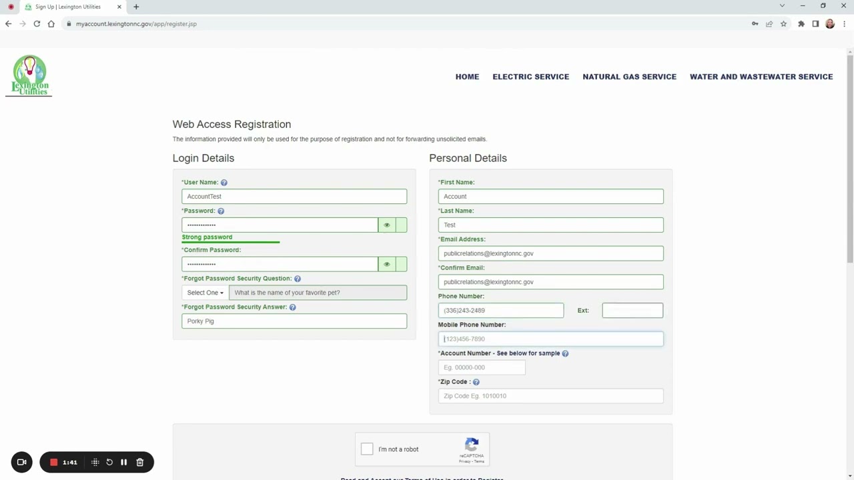Screen dimensions: 854x480
Task: Open NATURAL GAS SERVICE menu item
Action: coord(629,77)
